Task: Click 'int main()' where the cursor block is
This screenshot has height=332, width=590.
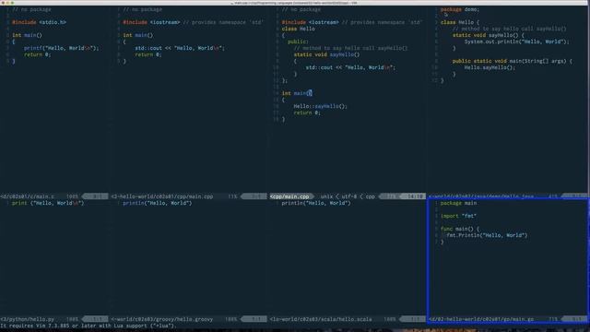Action: coord(297,93)
